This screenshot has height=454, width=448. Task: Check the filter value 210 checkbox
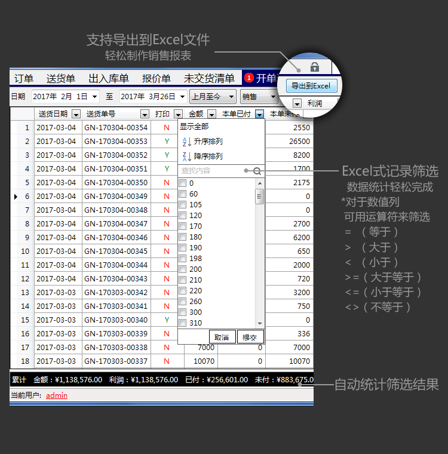pos(183,280)
